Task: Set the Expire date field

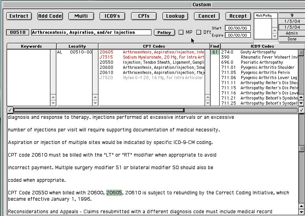Action: 237,35
